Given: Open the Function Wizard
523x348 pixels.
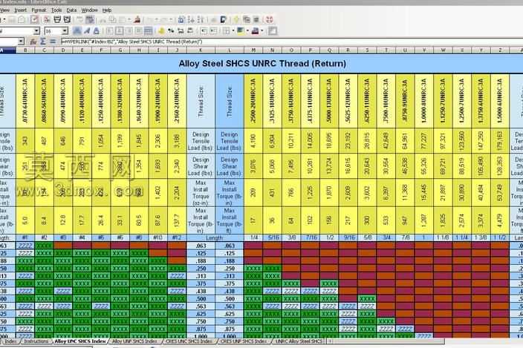Looking at the screenshot, I should click(x=33, y=42).
